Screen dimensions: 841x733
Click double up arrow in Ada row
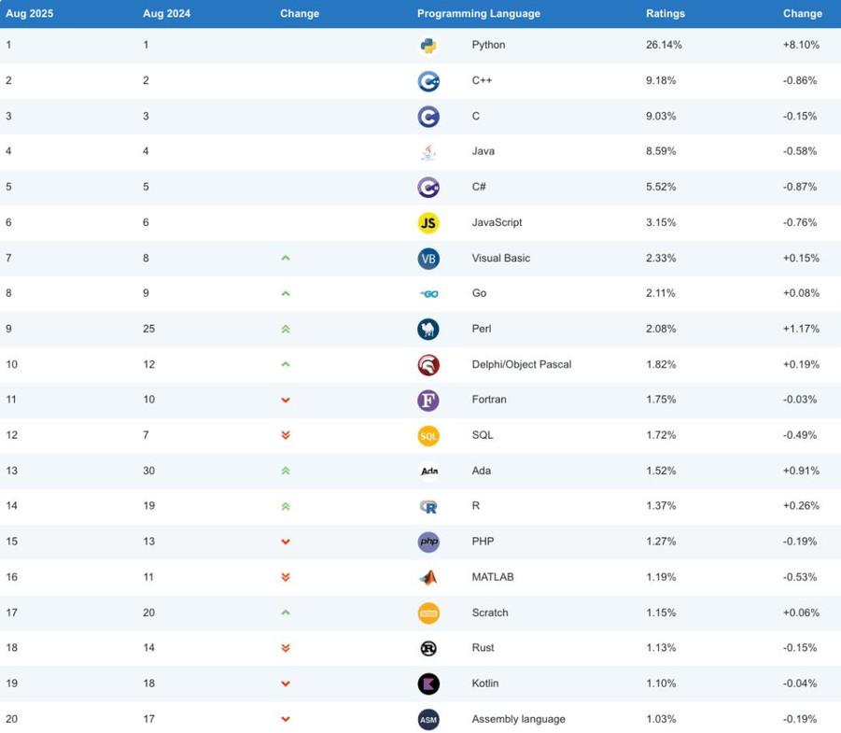286,471
